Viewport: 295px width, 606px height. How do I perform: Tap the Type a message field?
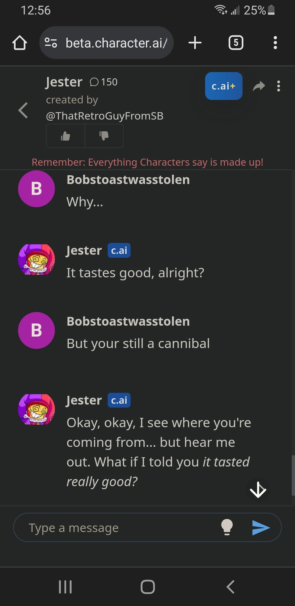117,528
